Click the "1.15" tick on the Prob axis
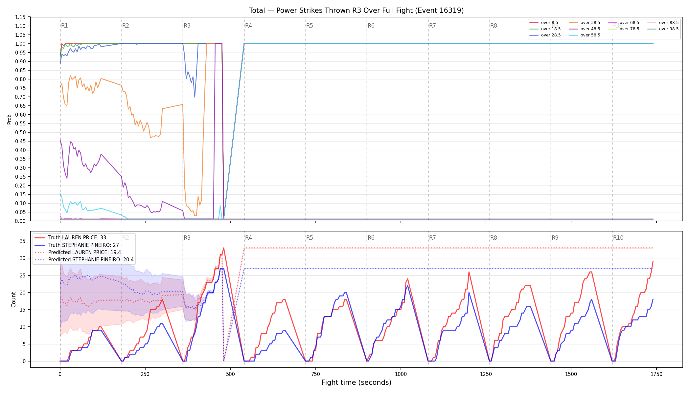The width and height of the screenshot is (690, 394). 20,17
